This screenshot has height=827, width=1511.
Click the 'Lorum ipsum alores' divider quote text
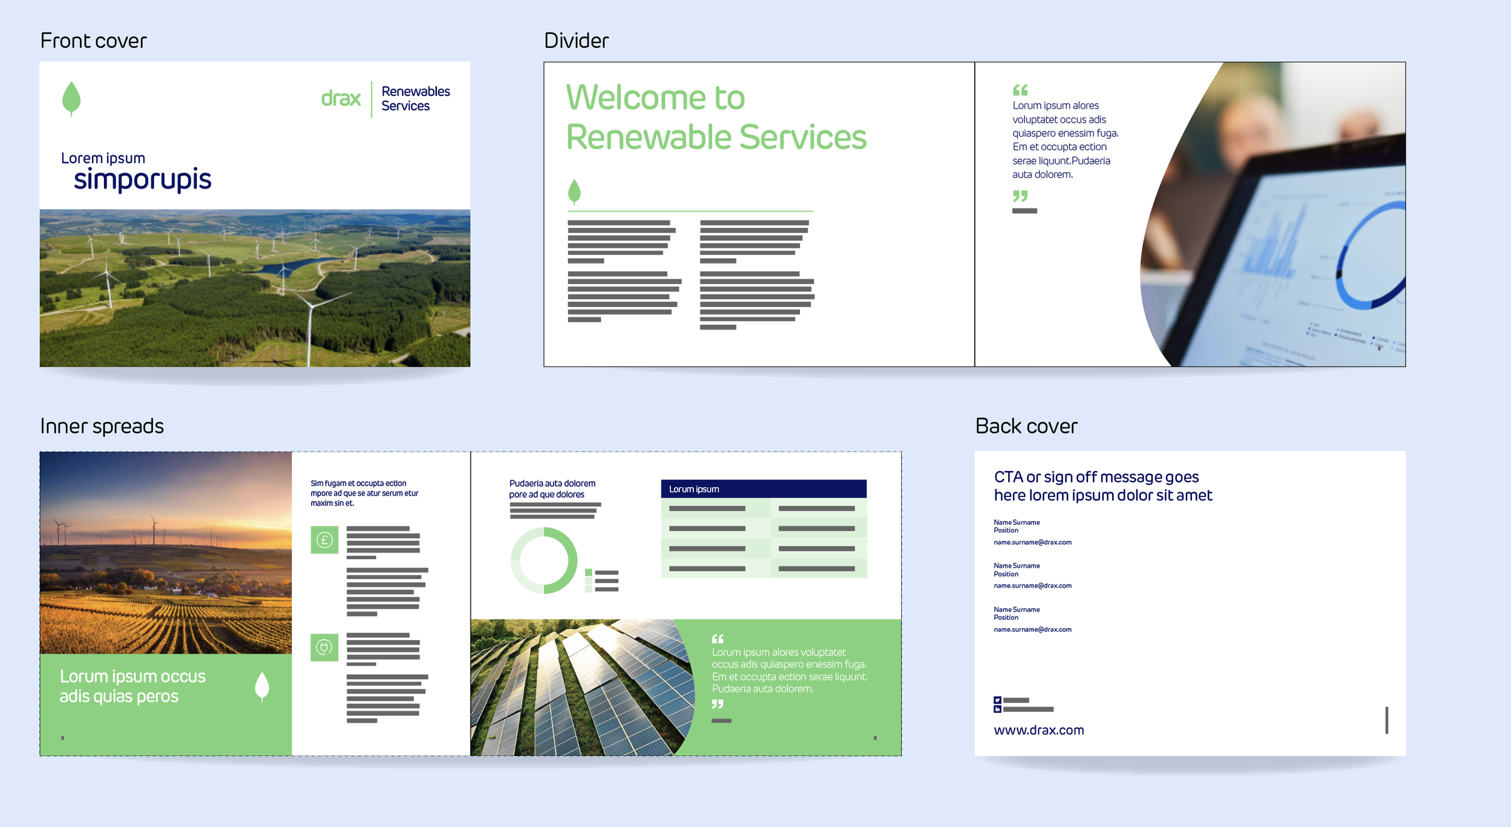(x=1066, y=140)
